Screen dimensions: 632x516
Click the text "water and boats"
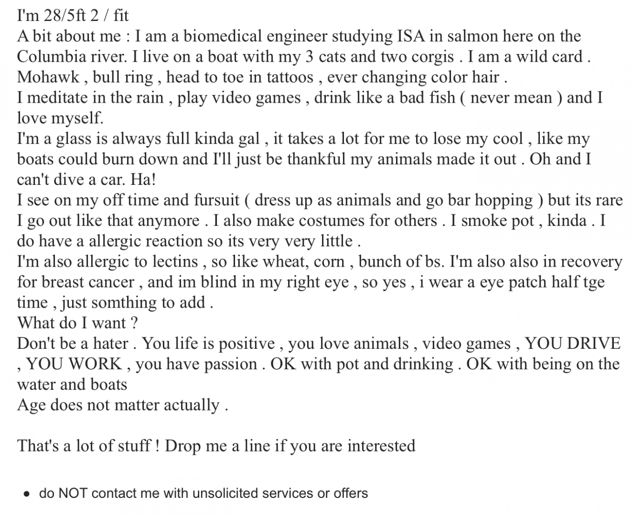pyautogui.click(x=72, y=385)
